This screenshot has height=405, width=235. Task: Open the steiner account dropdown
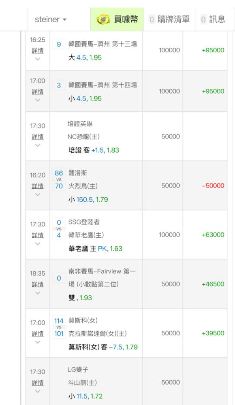(x=50, y=19)
